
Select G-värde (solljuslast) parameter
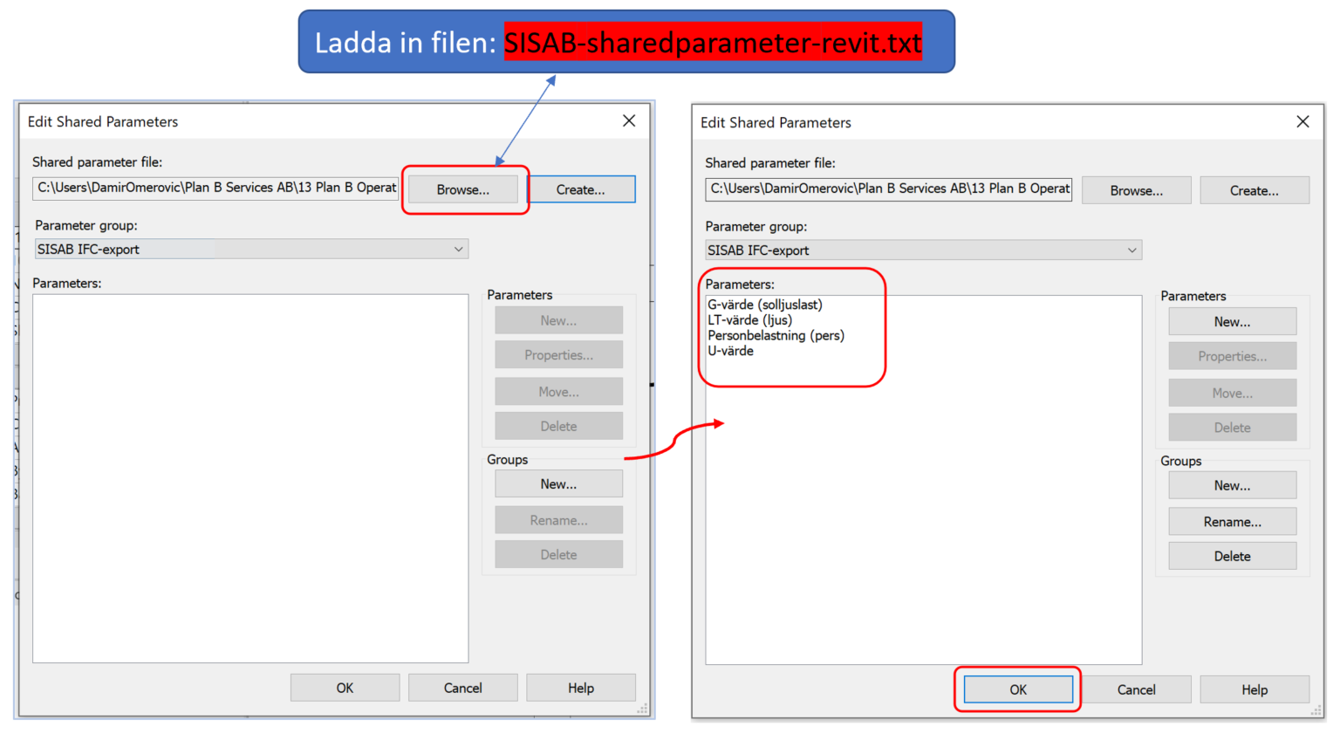tap(765, 305)
